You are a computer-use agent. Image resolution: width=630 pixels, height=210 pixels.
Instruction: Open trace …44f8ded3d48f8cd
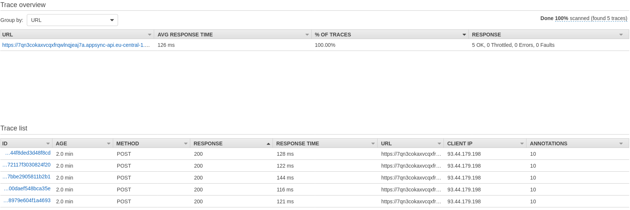tap(28, 153)
